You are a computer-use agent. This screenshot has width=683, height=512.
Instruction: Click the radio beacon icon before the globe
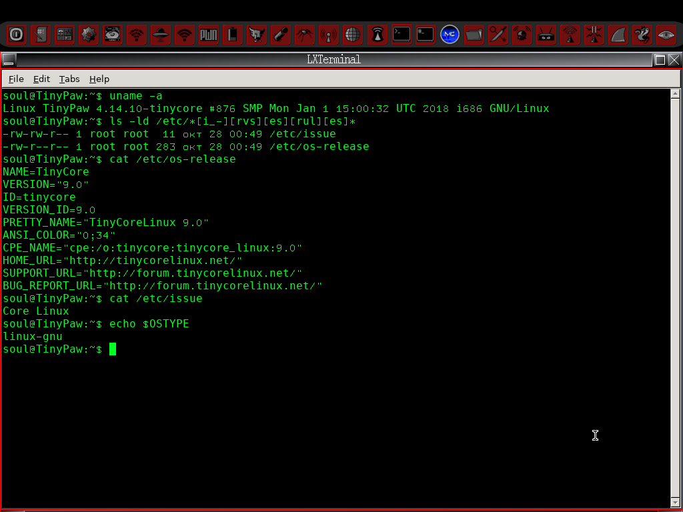[x=329, y=35]
